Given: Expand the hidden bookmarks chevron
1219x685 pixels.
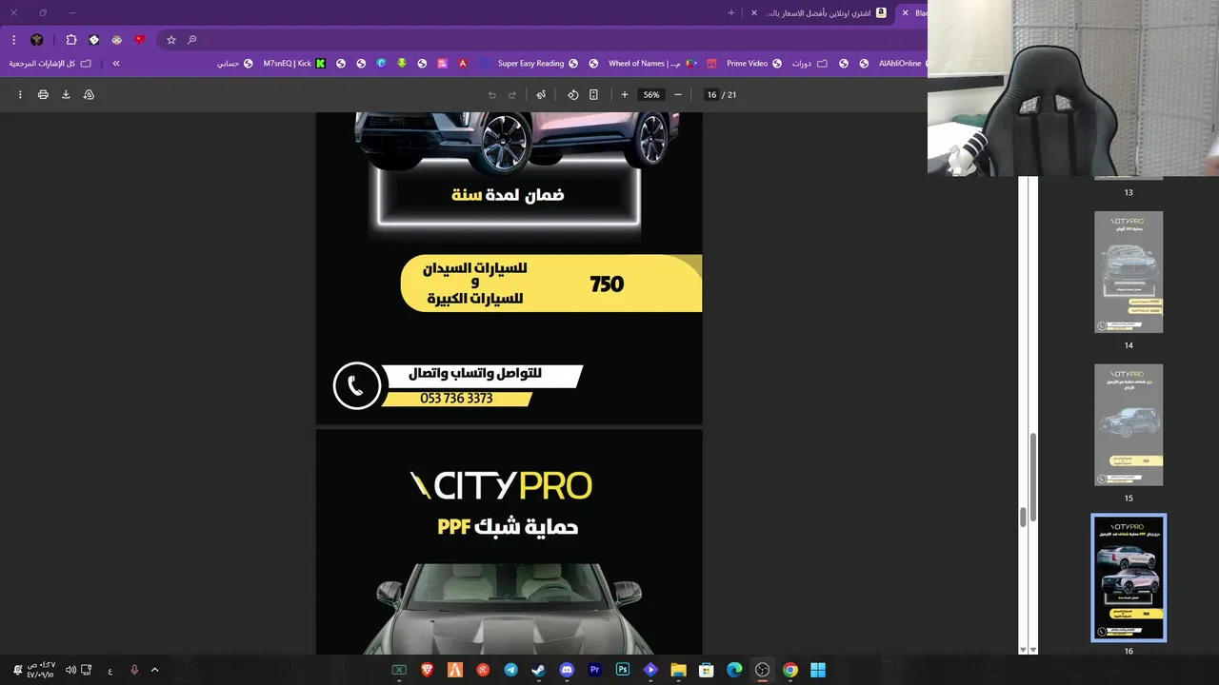Looking at the screenshot, I should (116, 64).
